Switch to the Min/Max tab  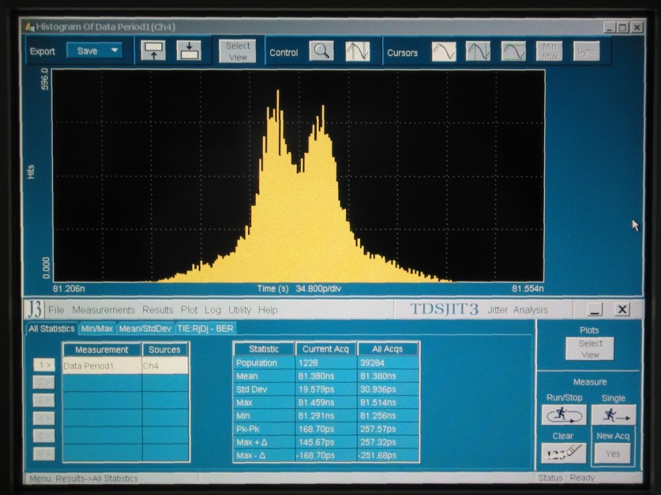click(x=97, y=329)
